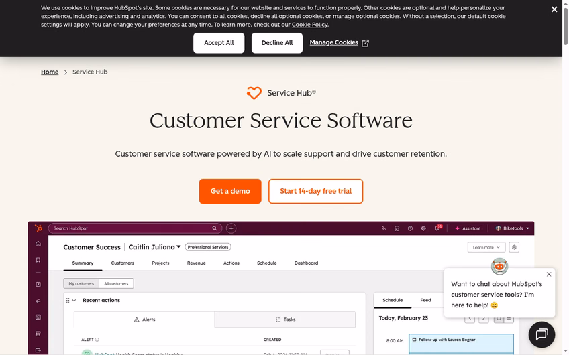569x355 pixels.
Task: Click the lowest visible icon in preview sidebar
Action: pos(38,350)
